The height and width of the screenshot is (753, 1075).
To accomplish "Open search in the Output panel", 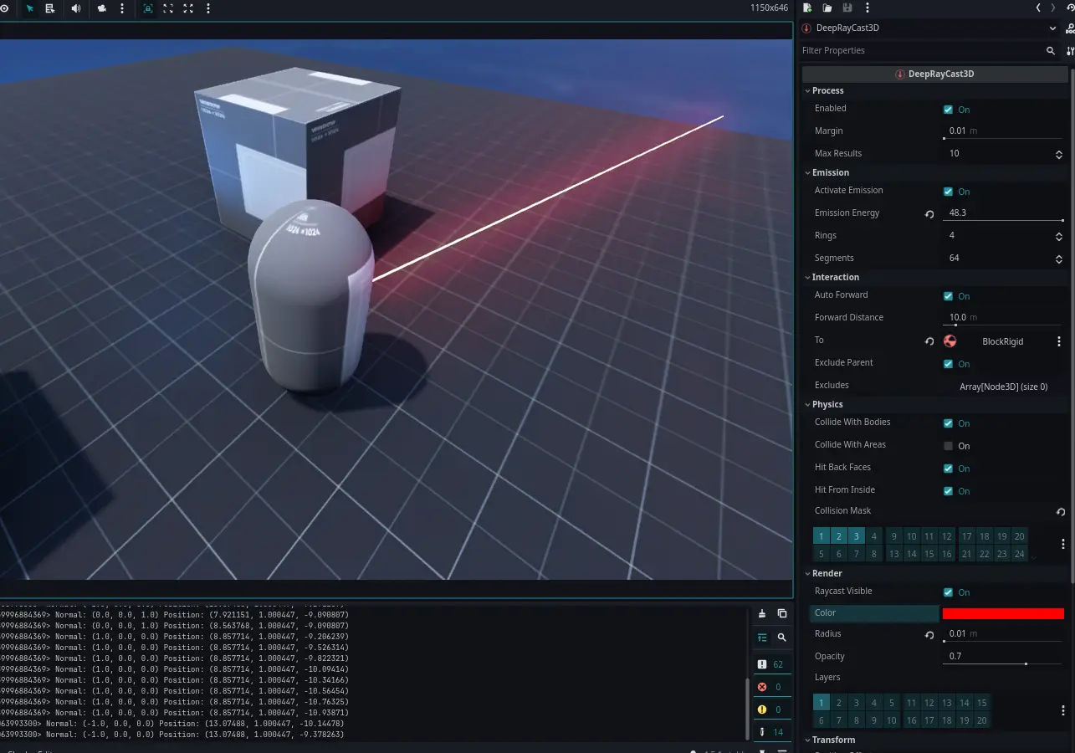I will pyautogui.click(x=781, y=637).
